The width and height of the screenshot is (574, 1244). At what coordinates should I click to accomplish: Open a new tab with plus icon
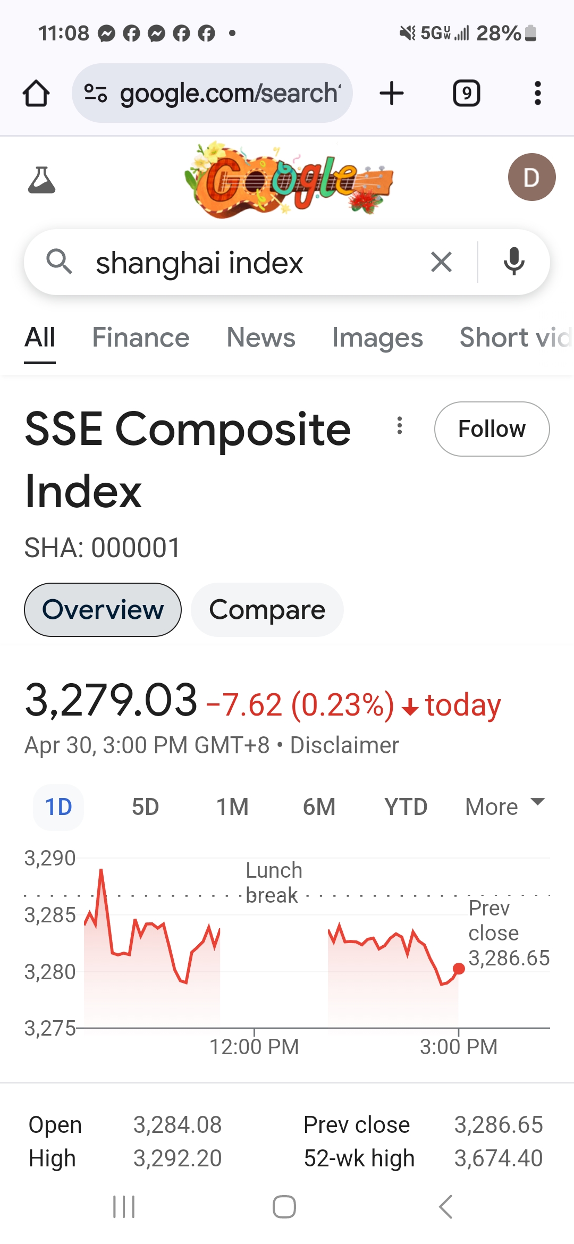click(x=392, y=94)
